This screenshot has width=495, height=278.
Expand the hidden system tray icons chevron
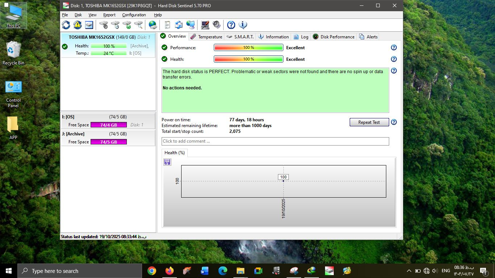[x=409, y=271]
